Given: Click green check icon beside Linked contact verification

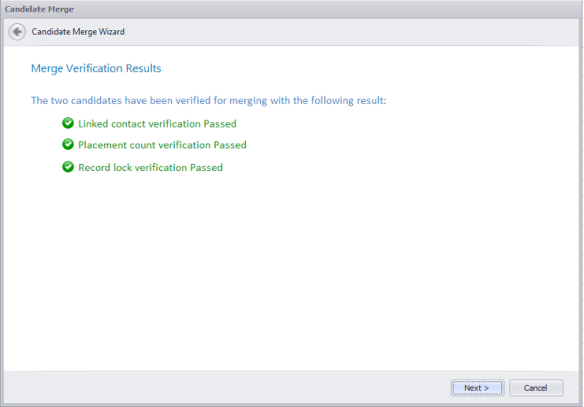Looking at the screenshot, I should pos(67,123).
